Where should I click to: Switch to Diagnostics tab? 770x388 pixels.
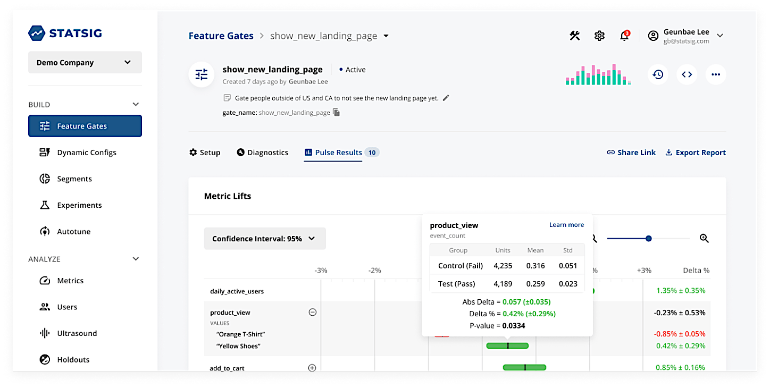pyautogui.click(x=262, y=153)
